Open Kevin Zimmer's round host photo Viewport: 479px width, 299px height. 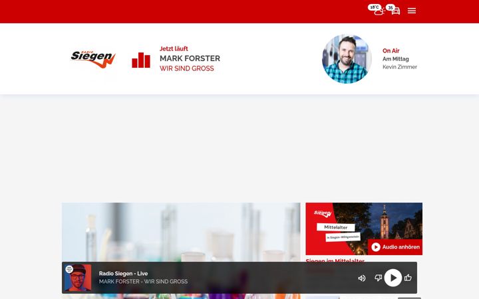point(347,59)
